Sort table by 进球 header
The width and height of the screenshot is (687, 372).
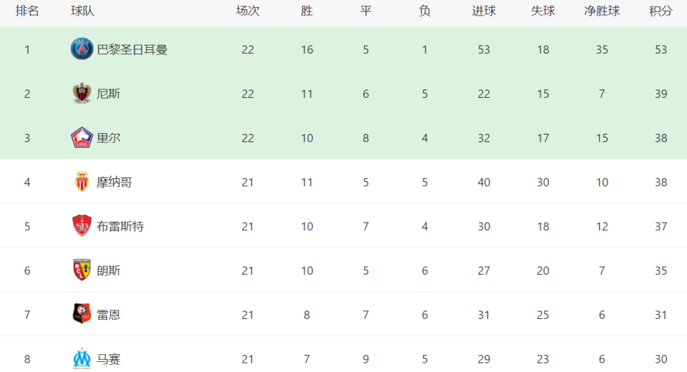point(484,11)
